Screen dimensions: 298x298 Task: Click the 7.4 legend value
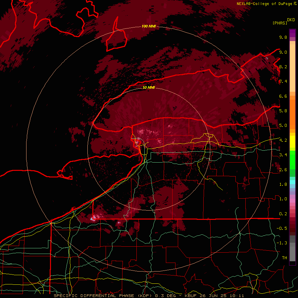coord(283,81)
